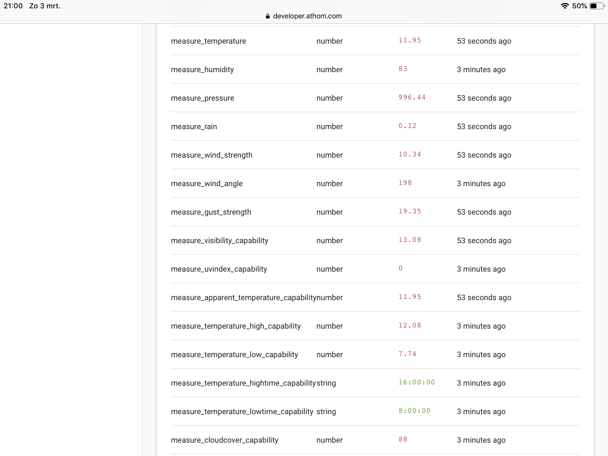The height and width of the screenshot is (456, 608).
Task: Tap the Wi-Fi status icon
Action: pyautogui.click(x=564, y=6)
